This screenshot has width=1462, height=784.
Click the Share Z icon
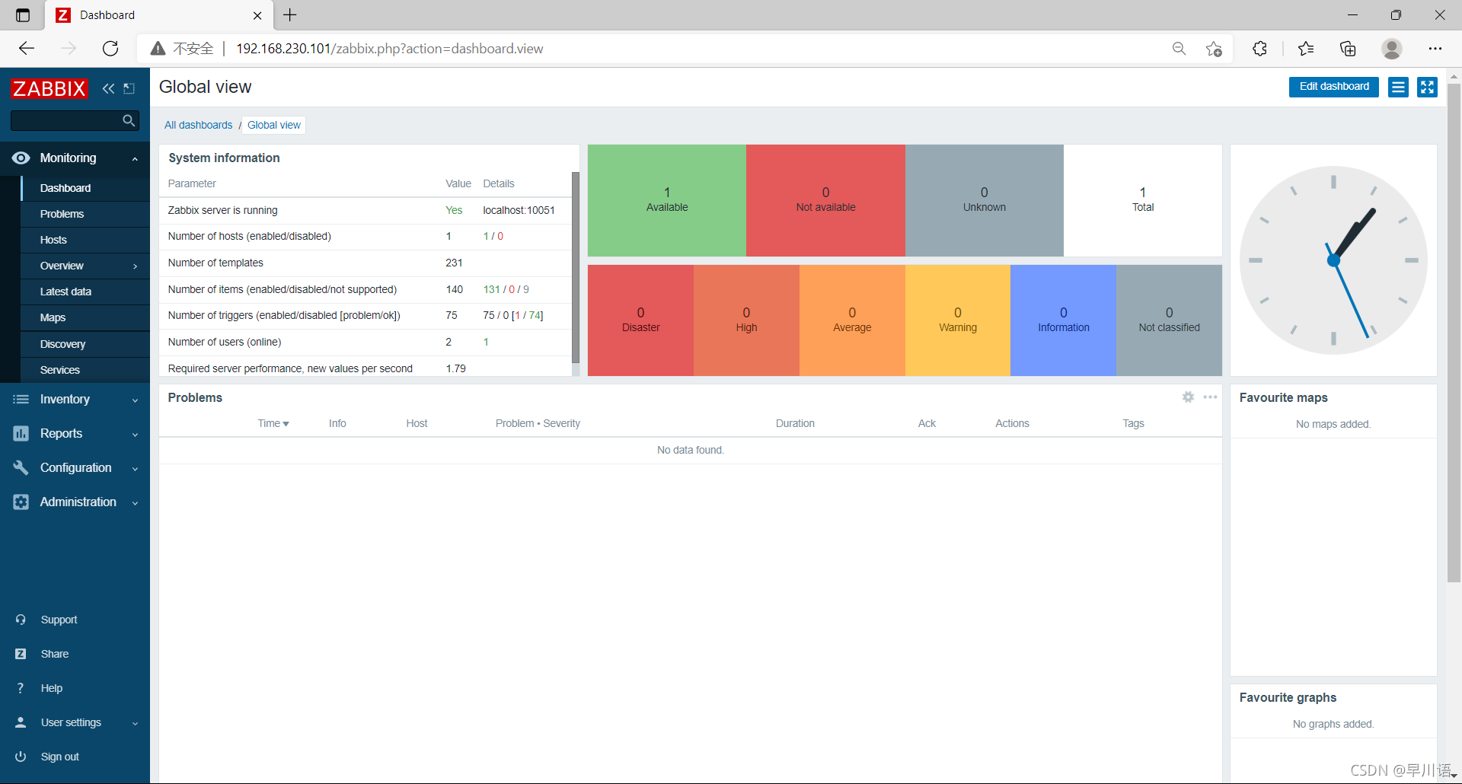pyautogui.click(x=21, y=654)
